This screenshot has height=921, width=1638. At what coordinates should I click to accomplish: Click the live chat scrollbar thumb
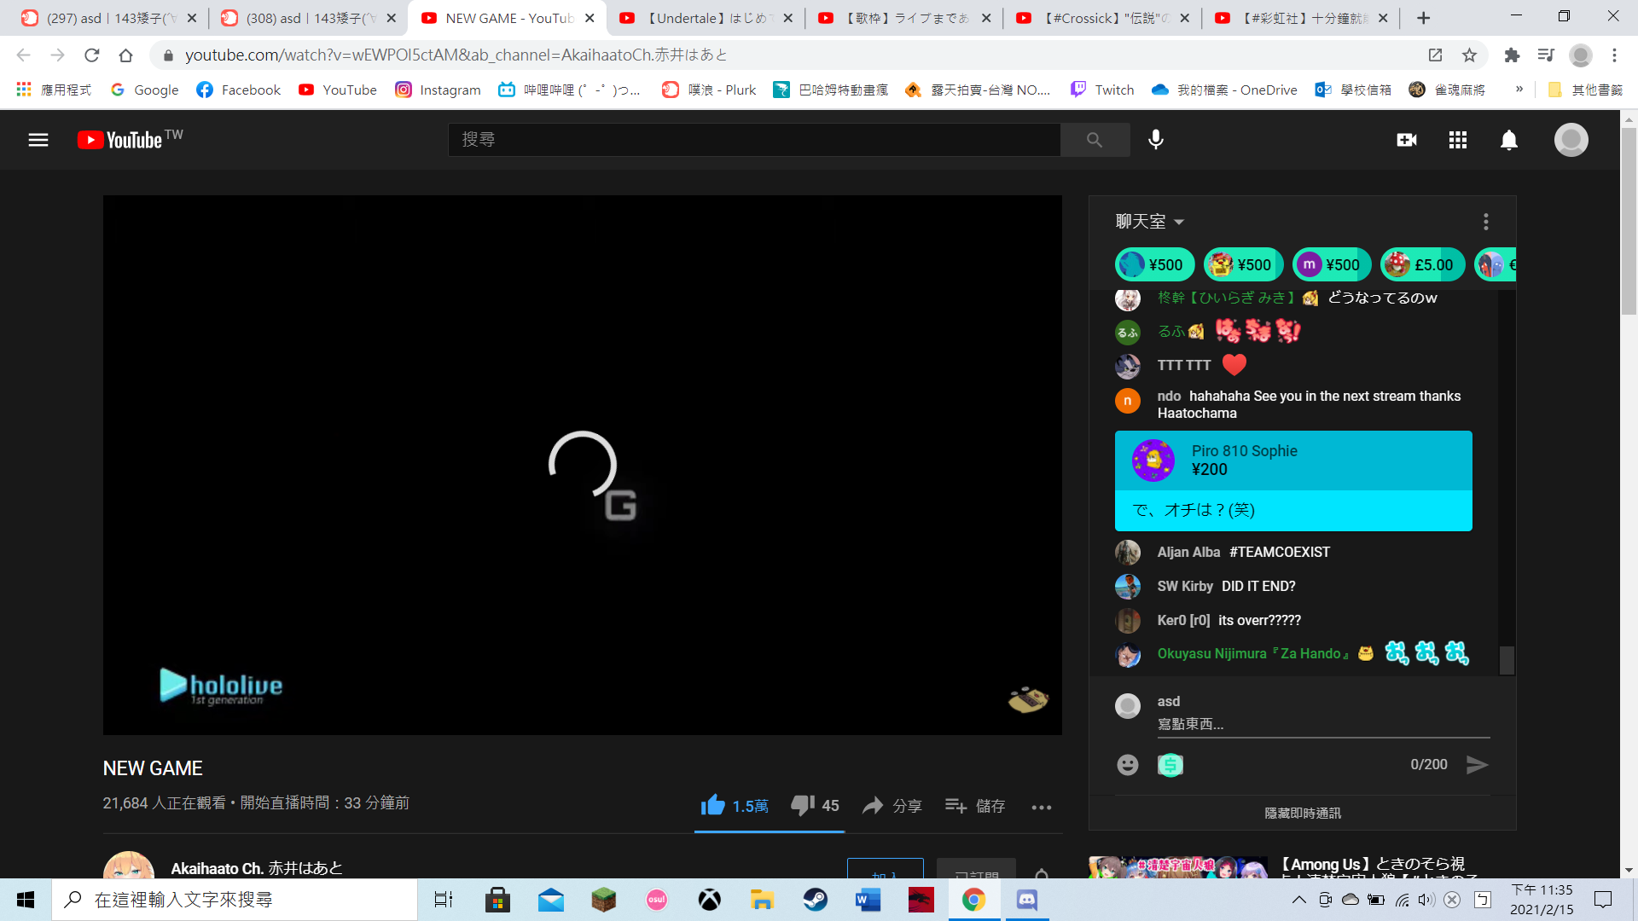coord(1507,660)
